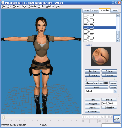122x128 pixels.
Task: Open the Help menu
Action: click(58, 6)
